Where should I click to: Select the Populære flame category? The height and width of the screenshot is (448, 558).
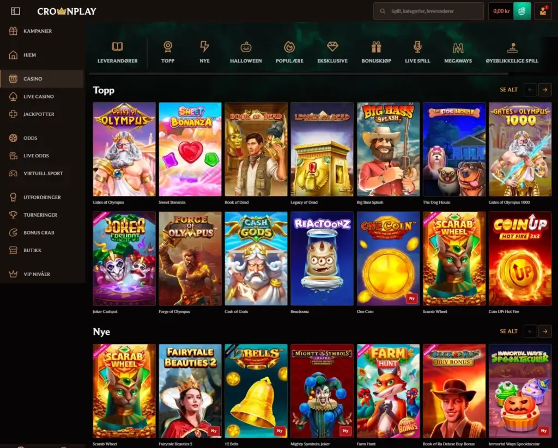point(289,52)
